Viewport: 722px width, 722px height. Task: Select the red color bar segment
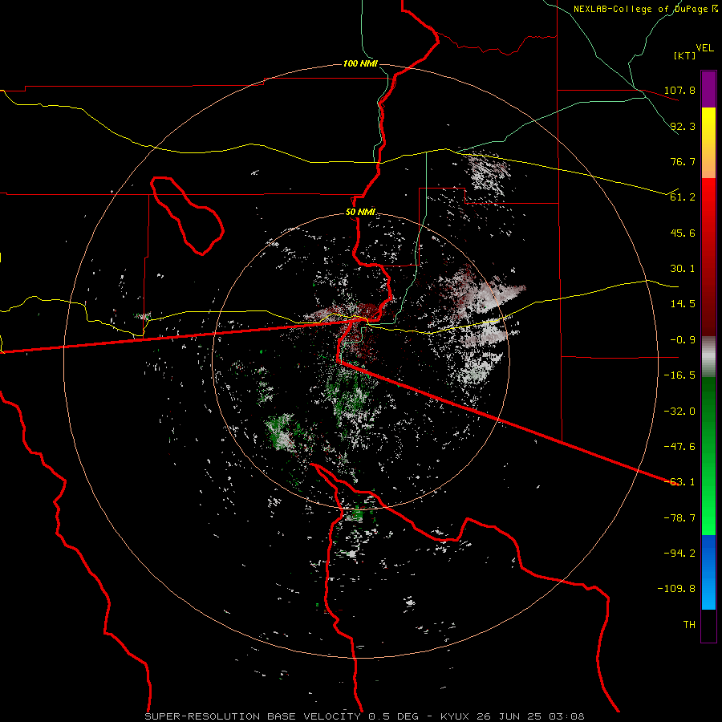708,257
